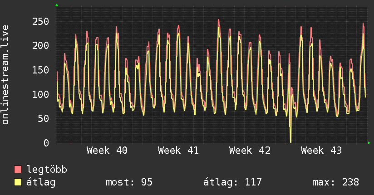
Task: Click the max: 238 statistic
Action: coord(335,182)
